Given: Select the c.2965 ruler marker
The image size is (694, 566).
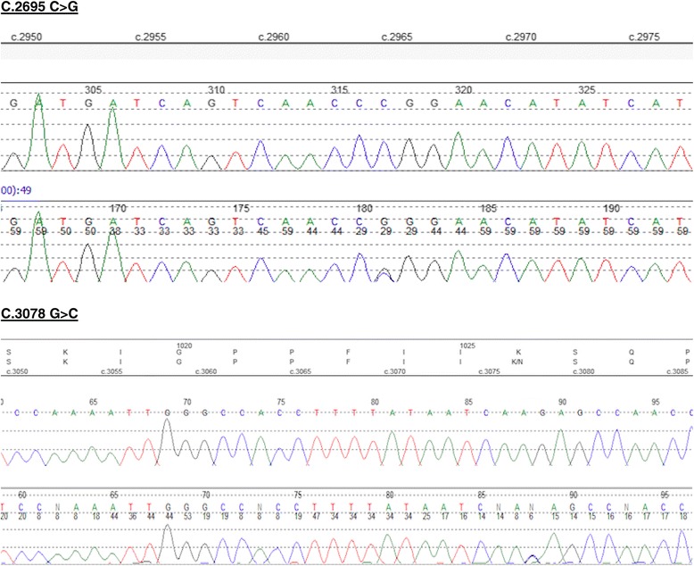Looking at the screenshot, I should point(397,38).
